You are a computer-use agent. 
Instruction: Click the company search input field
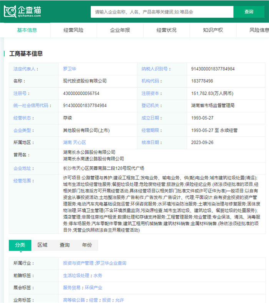[x=162, y=12]
